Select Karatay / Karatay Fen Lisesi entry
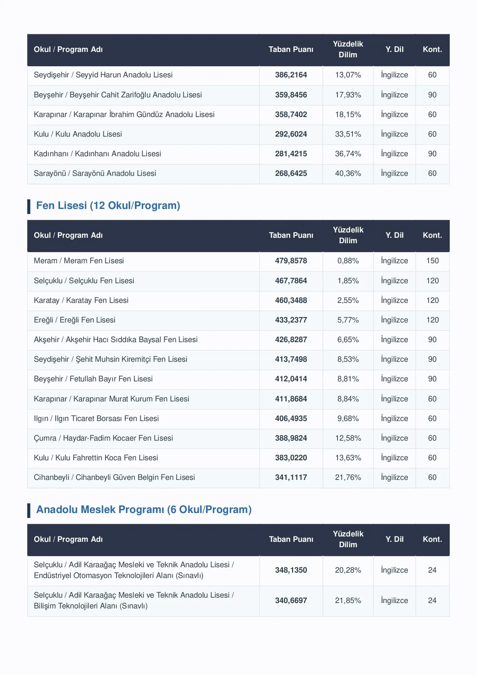 point(81,300)
